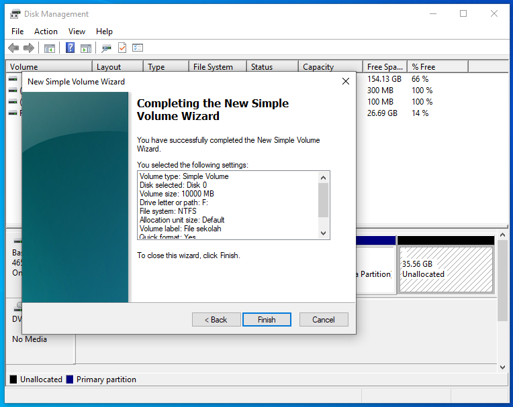This screenshot has height=407, width=513.
Task: Click the red checkmark Properties icon
Action: pos(122,48)
